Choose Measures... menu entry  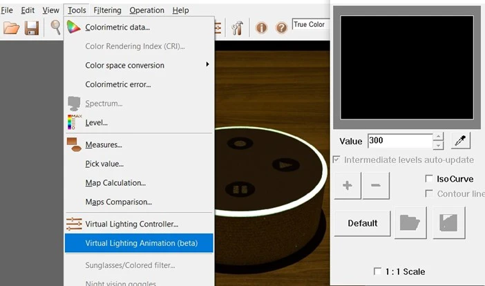point(139,144)
